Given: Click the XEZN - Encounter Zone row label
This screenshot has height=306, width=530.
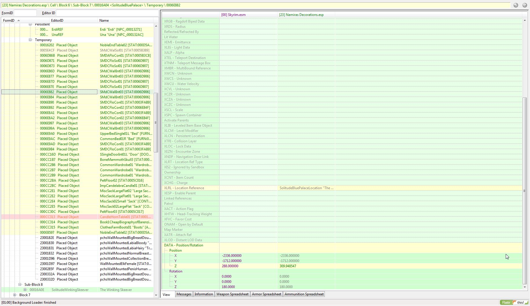Looking at the screenshot, I should pos(182,152).
